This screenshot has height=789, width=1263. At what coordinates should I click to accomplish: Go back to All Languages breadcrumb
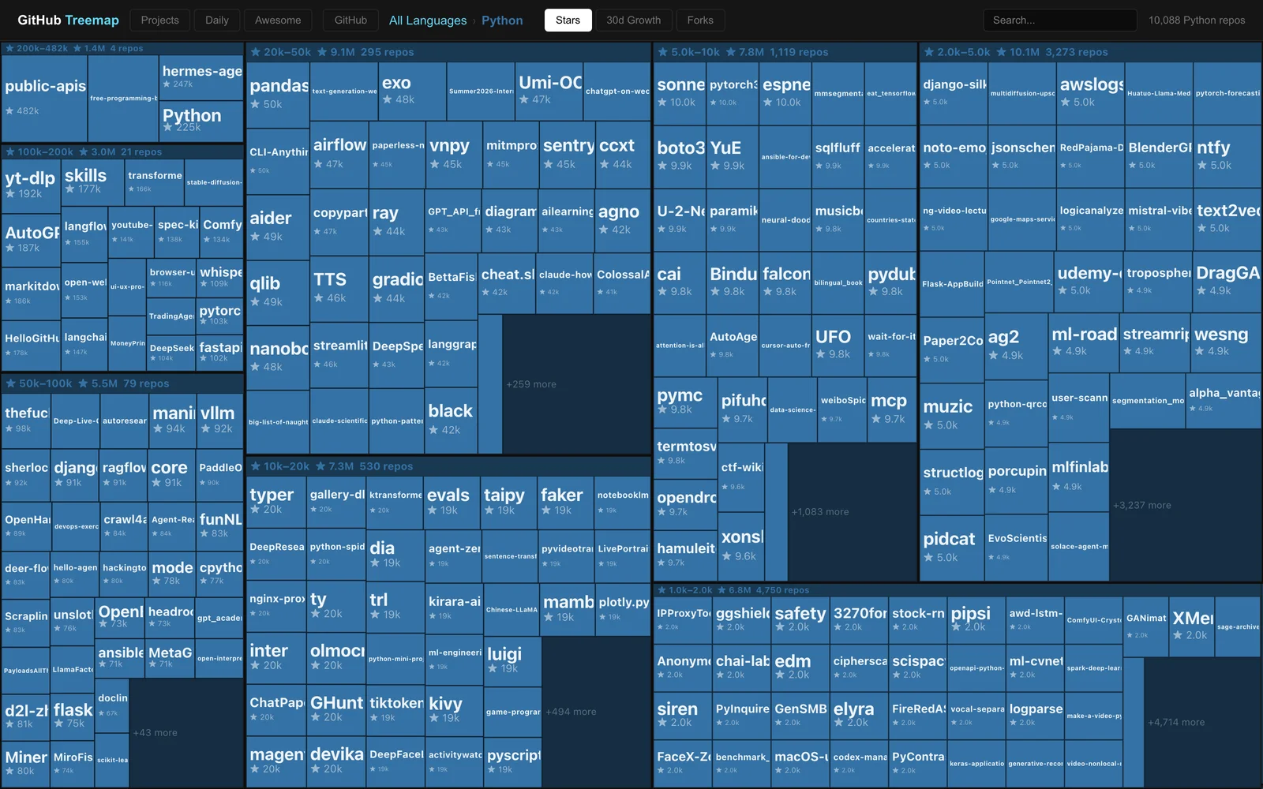click(x=428, y=21)
